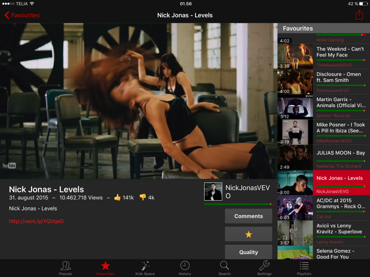Tap the main video player area
Viewport: 370px width, 277px height.
(x=139, y=101)
